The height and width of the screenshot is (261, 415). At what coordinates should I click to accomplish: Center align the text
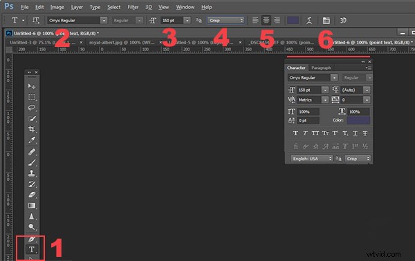[266, 20]
